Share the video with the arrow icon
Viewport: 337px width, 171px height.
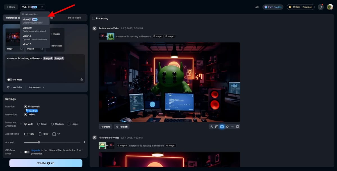pos(227,127)
